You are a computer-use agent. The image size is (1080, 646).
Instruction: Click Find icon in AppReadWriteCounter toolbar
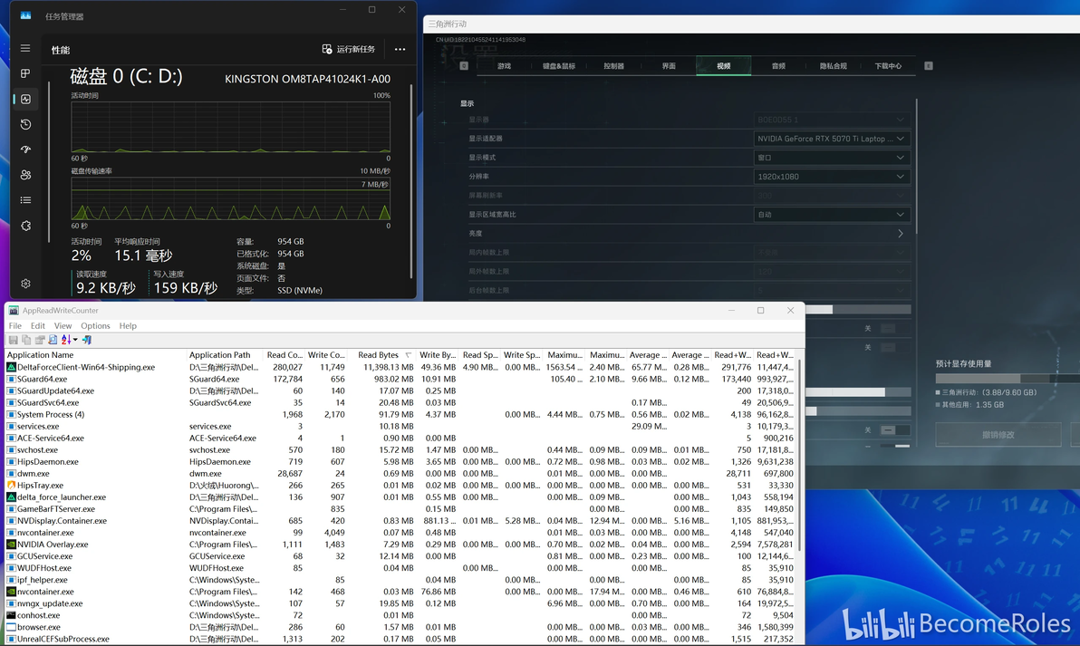pyautogui.click(x=53, y=341)
